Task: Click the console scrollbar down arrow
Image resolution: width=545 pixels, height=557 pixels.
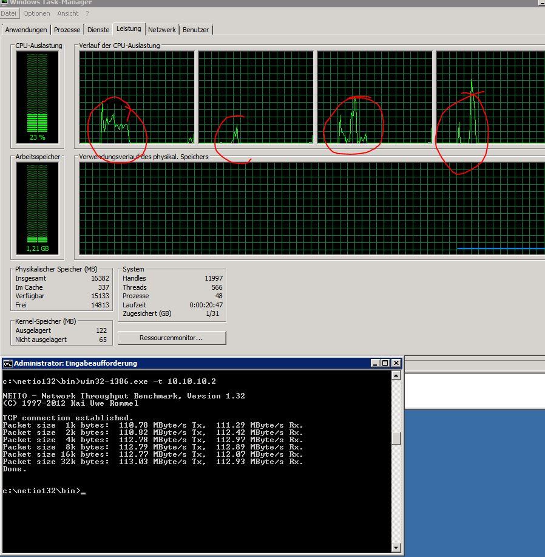Action: [396, 548]
